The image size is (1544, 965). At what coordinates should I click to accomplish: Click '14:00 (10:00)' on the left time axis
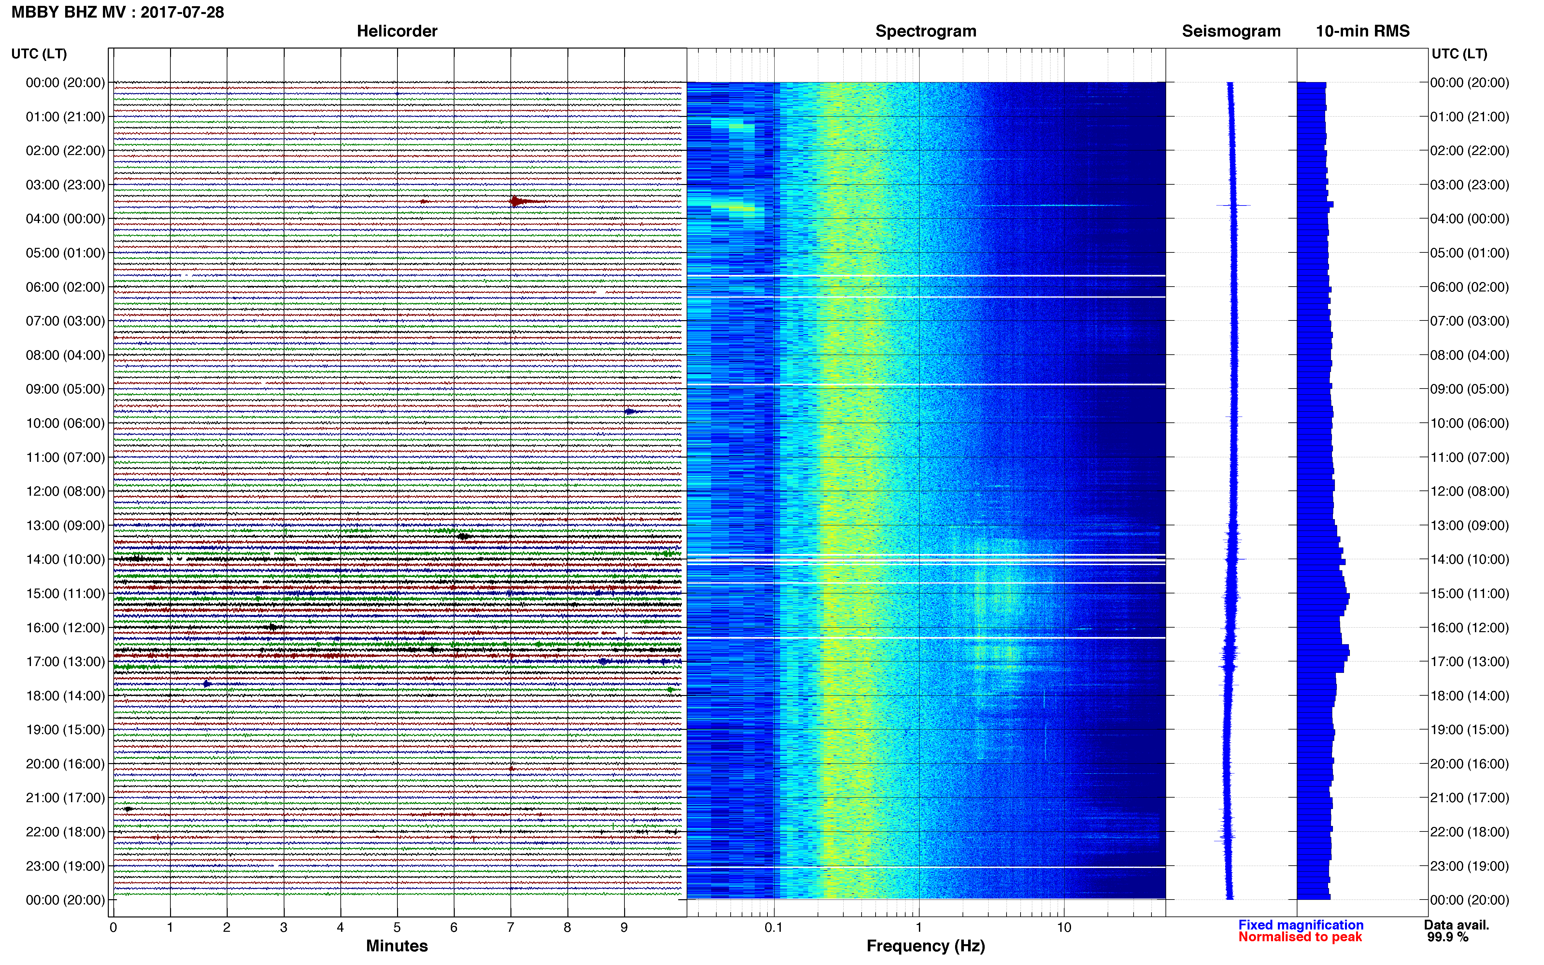[65, 560]
